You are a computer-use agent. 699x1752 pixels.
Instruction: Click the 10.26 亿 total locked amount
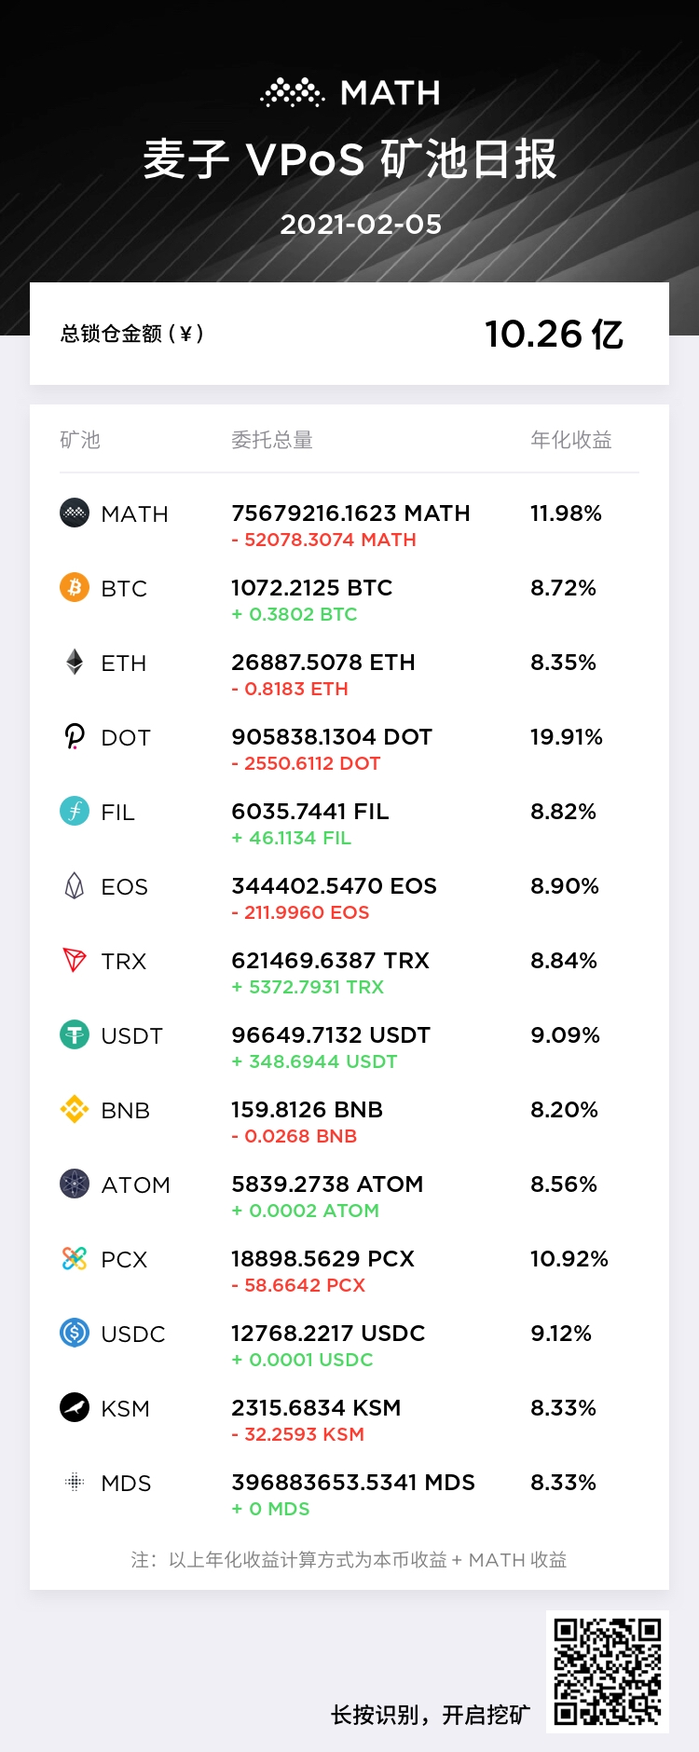pyautogui.click(x=554, y=334)
